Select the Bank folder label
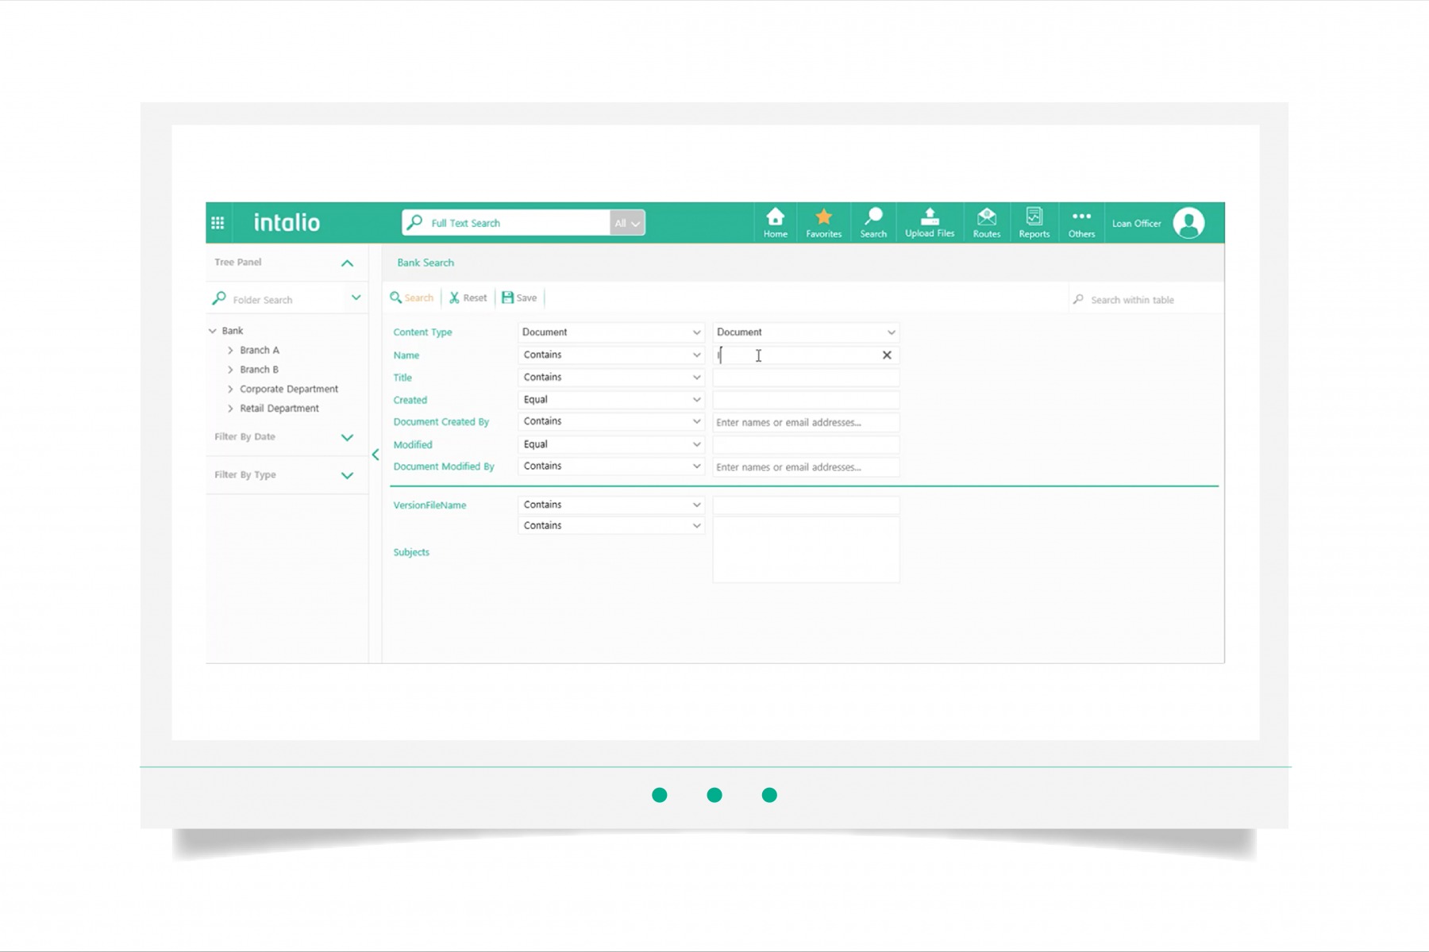 click(x=233, y=331)
